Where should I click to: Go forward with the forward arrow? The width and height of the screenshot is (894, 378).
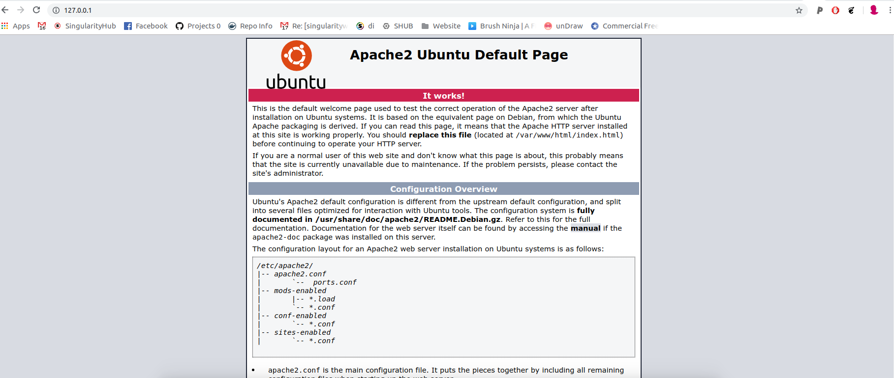(21, 10)
